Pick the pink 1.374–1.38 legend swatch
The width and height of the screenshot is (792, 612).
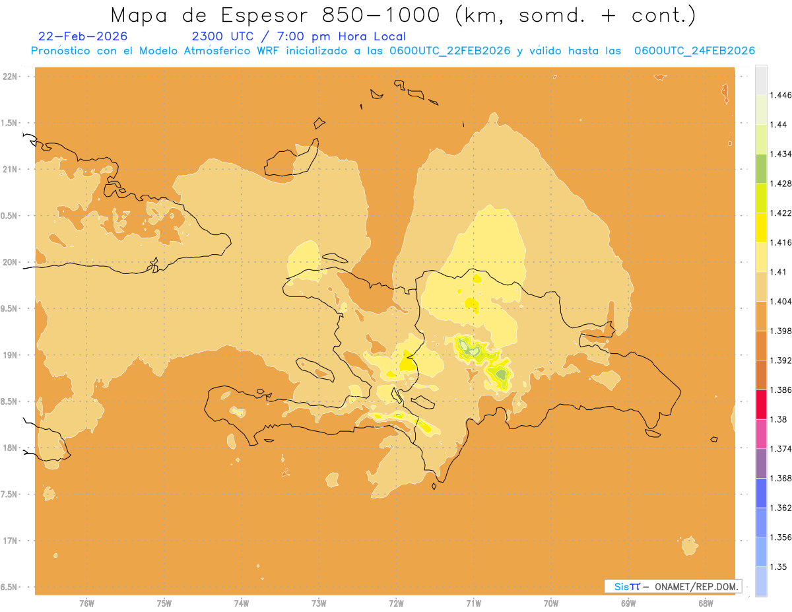click(x=761, y=434)
